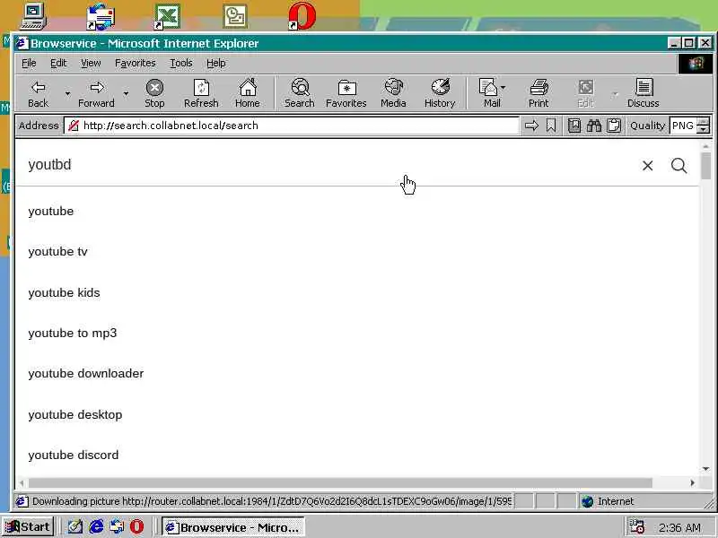Screen dimensions: 718x538
Task: Click the 2:36 AM clock in tray
Action: coord(679,527)
